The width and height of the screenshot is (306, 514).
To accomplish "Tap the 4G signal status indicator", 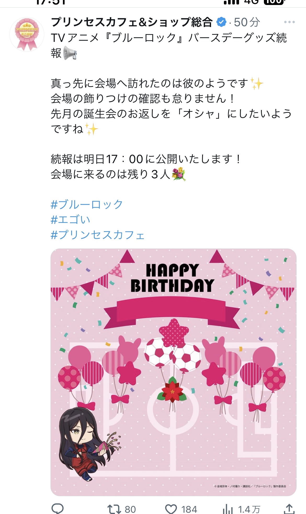I will [251, 2].
